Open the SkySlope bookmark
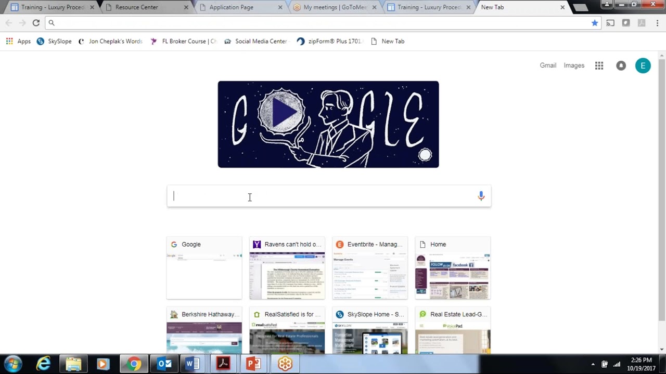The image size is (666, 374). [54, 41]
